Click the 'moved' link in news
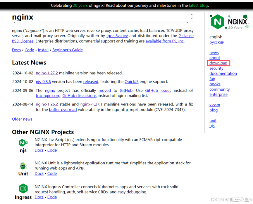Viewport: 253px width, 204px height. (x=104, y=91)
